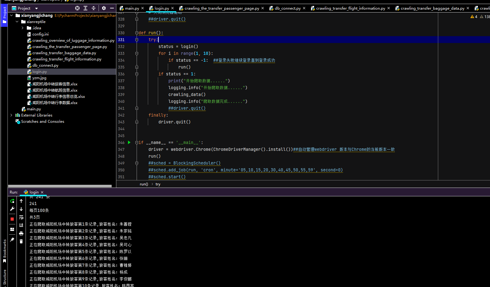Click project tree horizontal scrollbar
Screen dimensions: 490x287
pyautogui.click(x=60, y=186)
